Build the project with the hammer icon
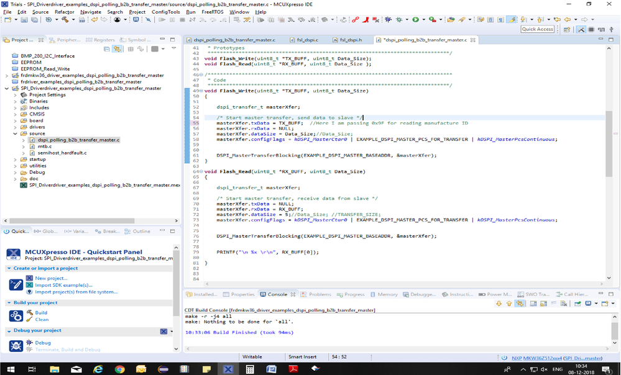Screen dimensions: 621x375 66,19
